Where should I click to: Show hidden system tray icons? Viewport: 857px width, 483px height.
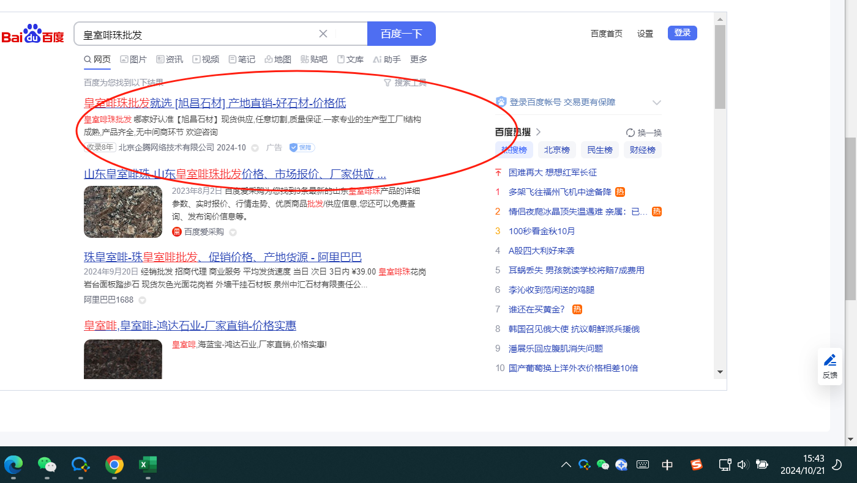566,465
